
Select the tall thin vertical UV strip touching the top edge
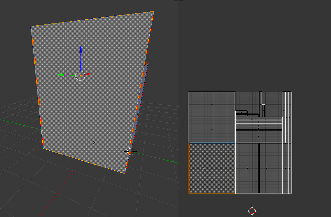[x=260, y=104]
